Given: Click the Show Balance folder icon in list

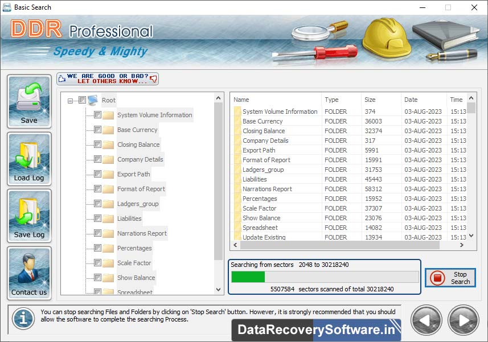Looking at the screenshot, I should coord(237,217).
